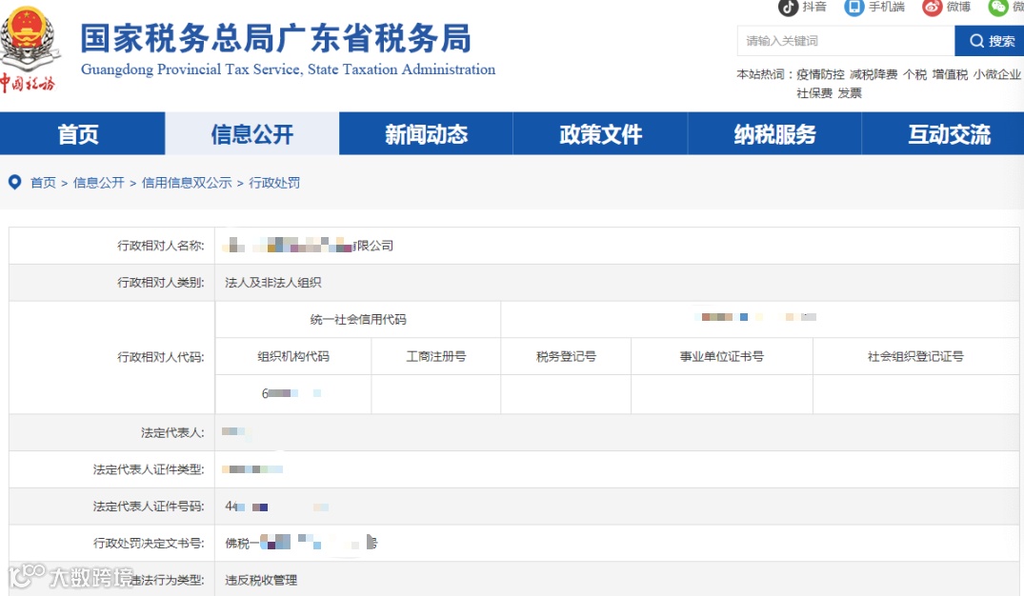Focus the keyword search input field
Viewport: 1024px width, 596px height.
pyautogui.click(x=846, y=41)
